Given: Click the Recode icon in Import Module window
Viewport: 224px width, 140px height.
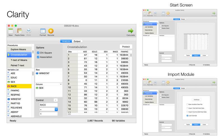Looking at the screenshot, I should pos(168,82).
